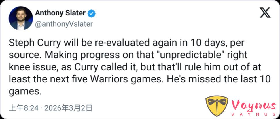Open the @anthonyVslater handle
The image size is (280, 119).
click(x=64, y=24)
